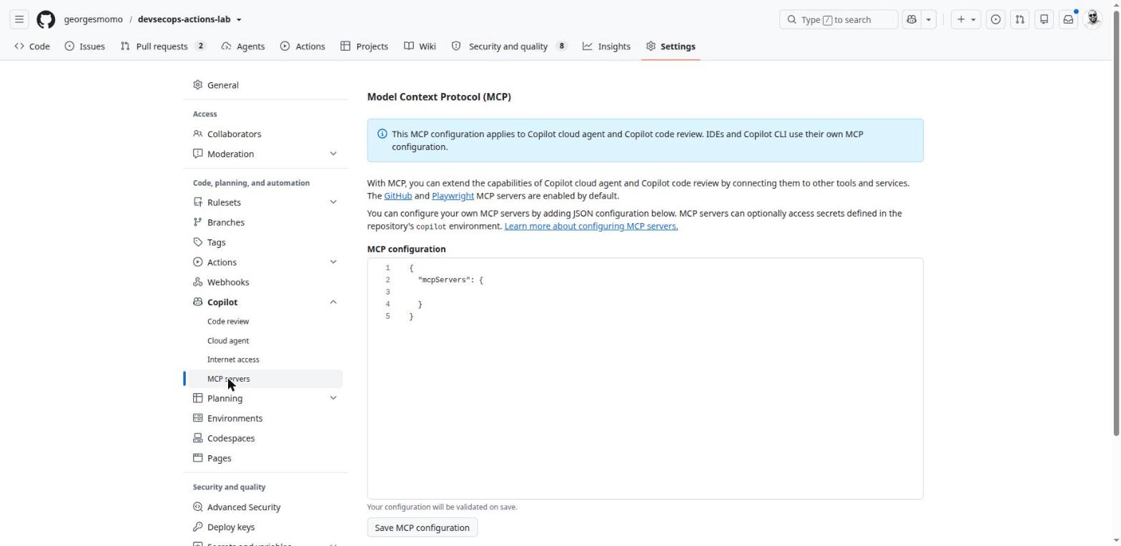Click inside the MCP configuration JSON editor
1121x546 pixels.
645,378
